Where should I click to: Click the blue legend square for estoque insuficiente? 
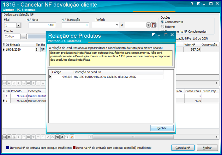[8, 148]
